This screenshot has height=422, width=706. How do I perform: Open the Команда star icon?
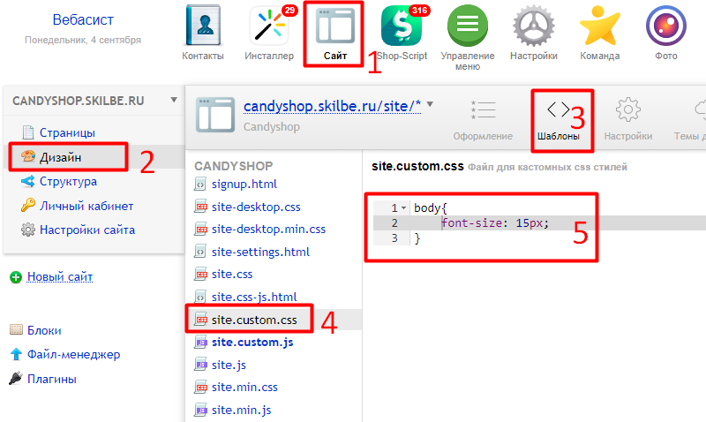click(x=600, y=26)
